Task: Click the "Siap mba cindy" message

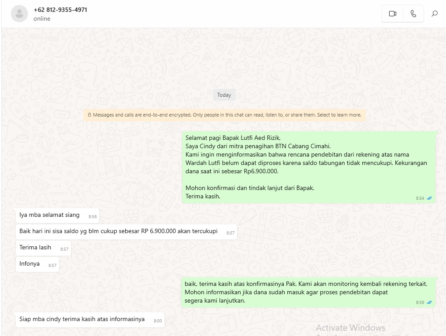Action: [82, 319]
